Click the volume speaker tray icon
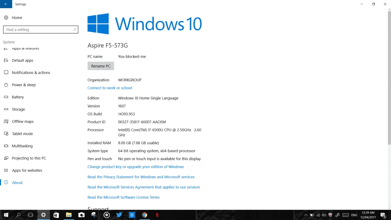The image size is (391, 220). coord(324,215)
